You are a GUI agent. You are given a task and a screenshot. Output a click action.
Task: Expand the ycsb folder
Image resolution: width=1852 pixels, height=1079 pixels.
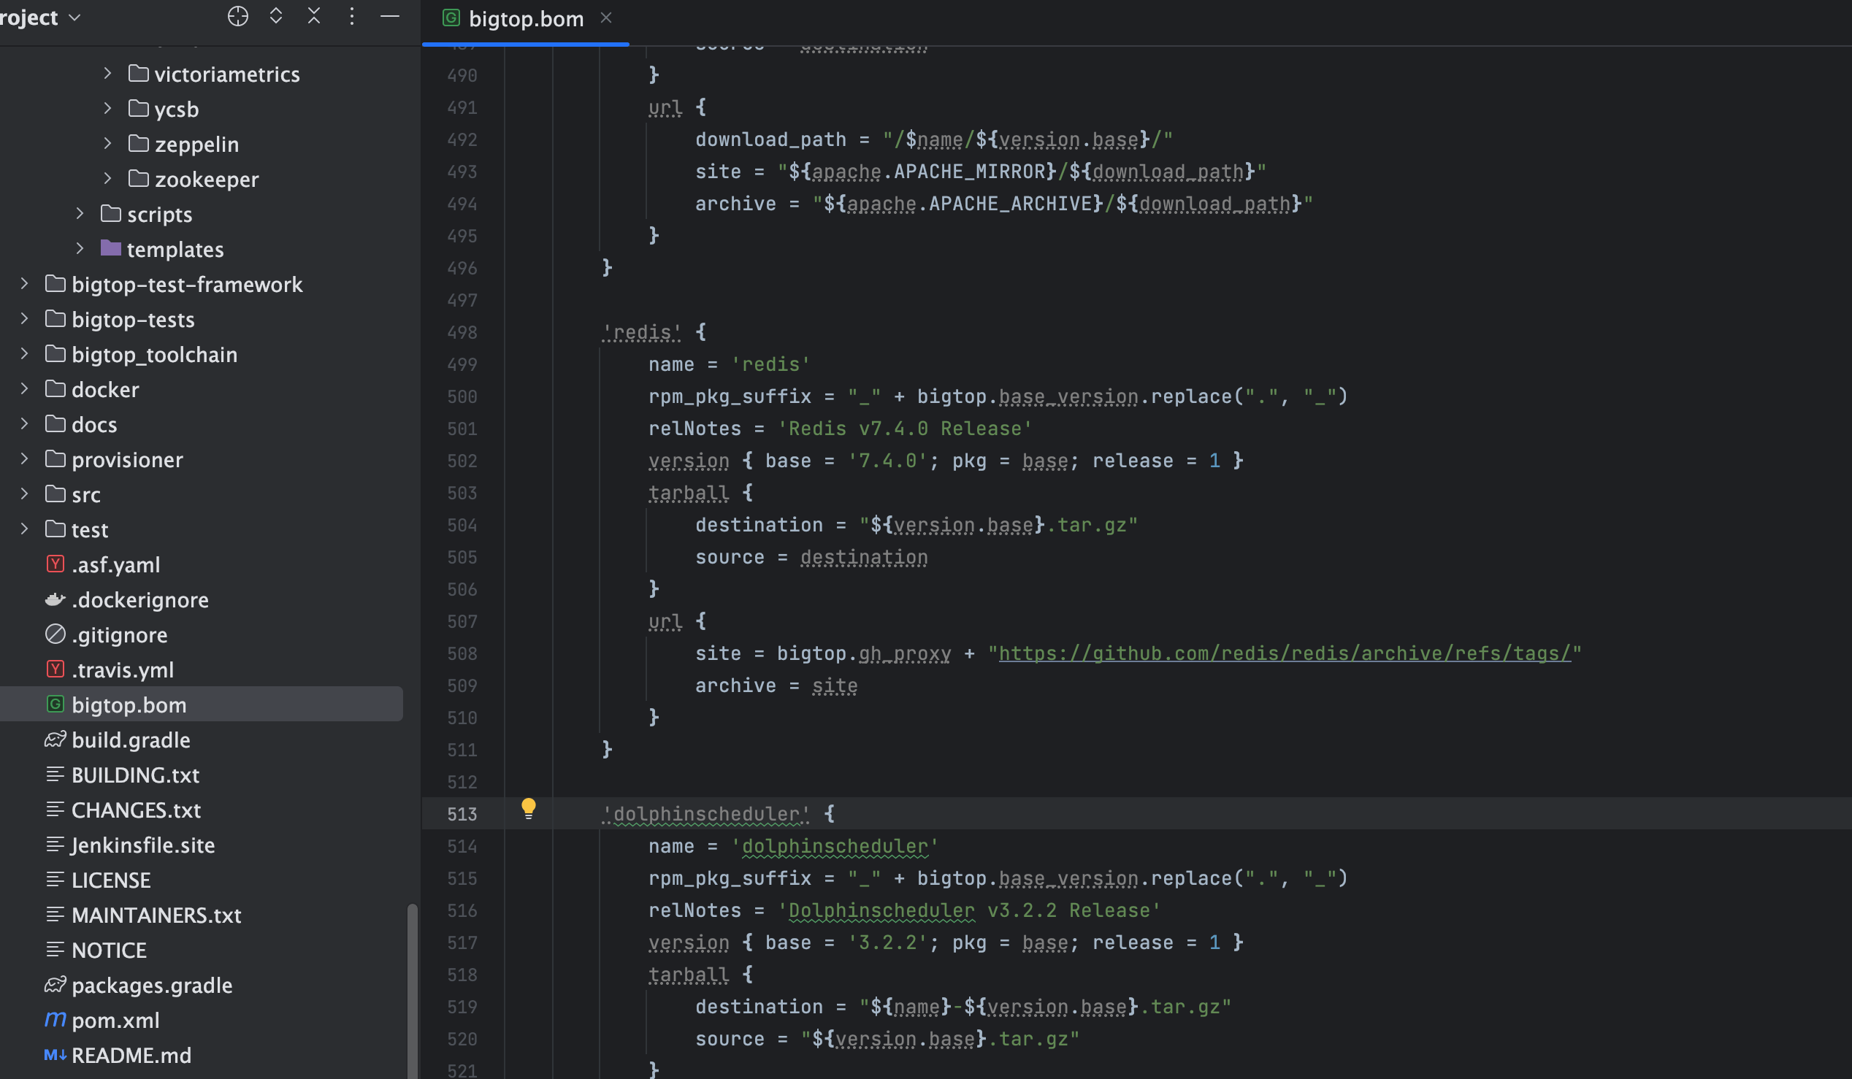[107, 109]
